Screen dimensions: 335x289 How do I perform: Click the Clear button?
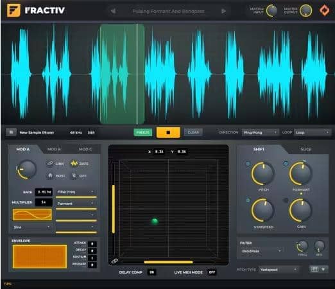pos(193,132)
